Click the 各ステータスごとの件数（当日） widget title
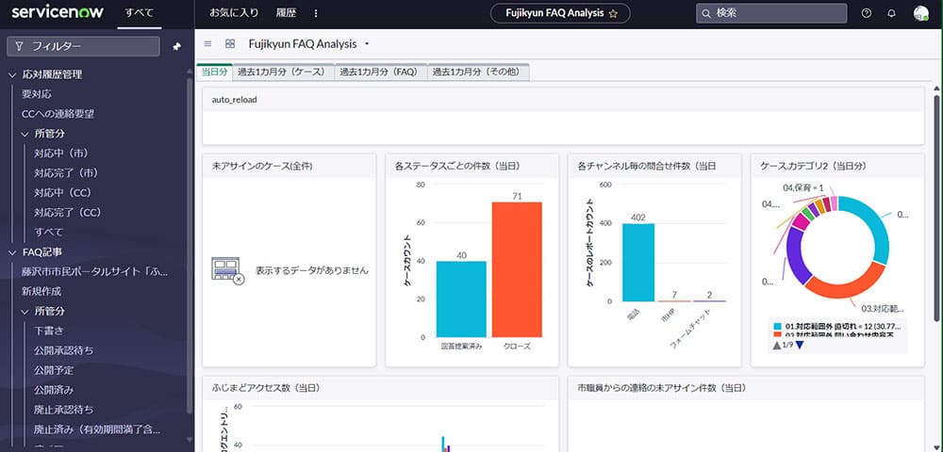 [457, 166]
